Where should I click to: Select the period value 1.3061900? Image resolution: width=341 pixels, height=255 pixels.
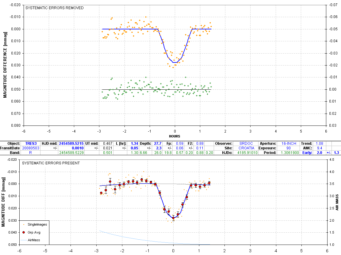[x=290, y=152]
